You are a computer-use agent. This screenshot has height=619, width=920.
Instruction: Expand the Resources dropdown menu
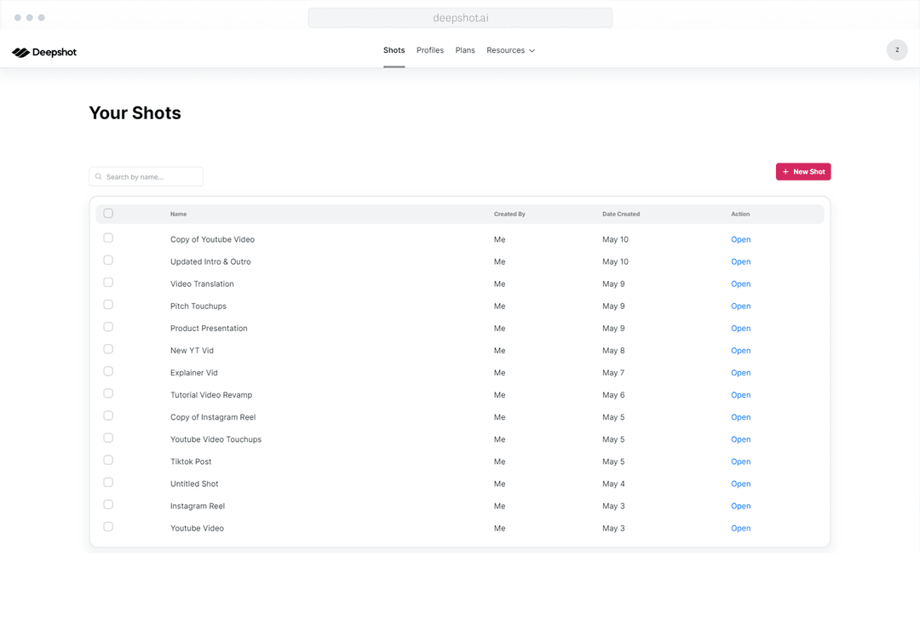[x=506, y=50]
